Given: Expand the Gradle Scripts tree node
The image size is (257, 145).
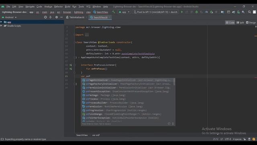Looking at the screenshot, I should click(x=1, y=26).
